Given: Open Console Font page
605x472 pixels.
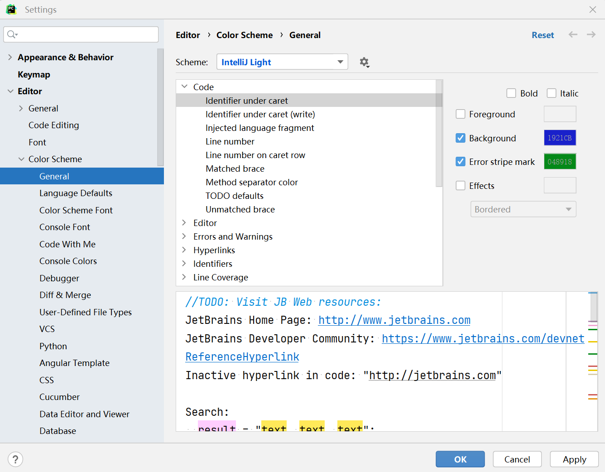Looking at the screenshot, I should coord(65,227).
